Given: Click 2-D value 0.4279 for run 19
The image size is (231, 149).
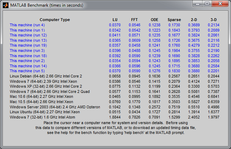Looking at the screenshot, I should 194,46.
